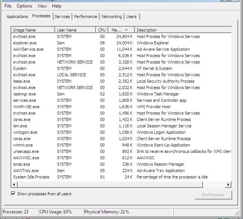
Task: Open the View menu
Action: pos(42,6)
